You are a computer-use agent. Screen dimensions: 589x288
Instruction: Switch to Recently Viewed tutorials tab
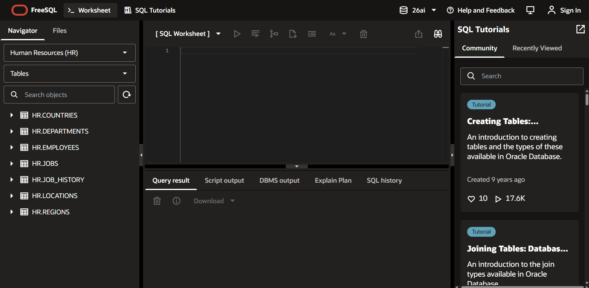click(537, 48)
